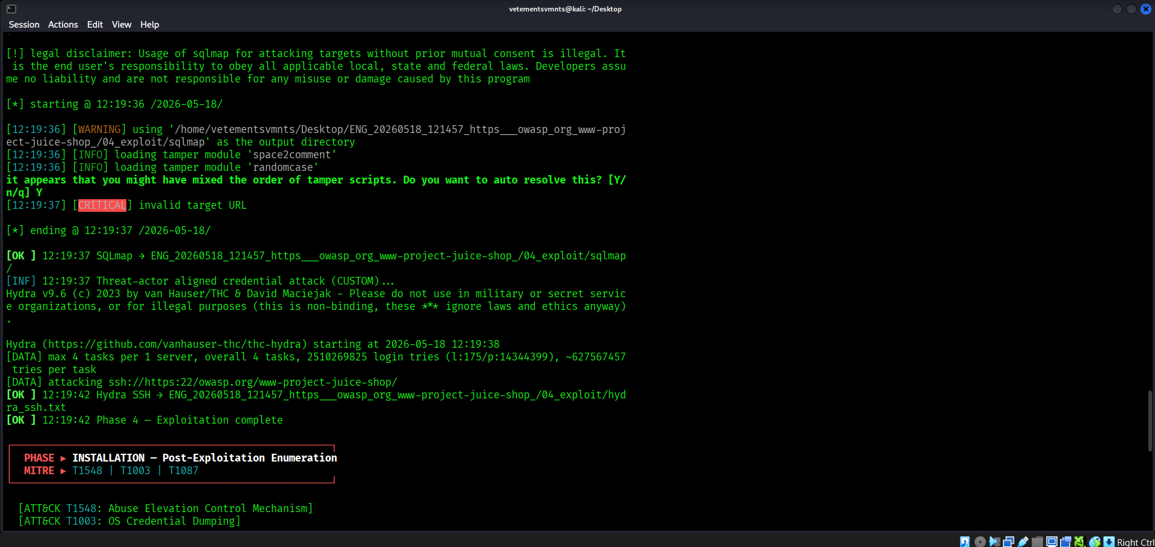This screenshot has height=547, width=1155.
Task: Click the 'Hydra v9.6 (c) 2023' banner line
Action: click(x=316, y=294)
